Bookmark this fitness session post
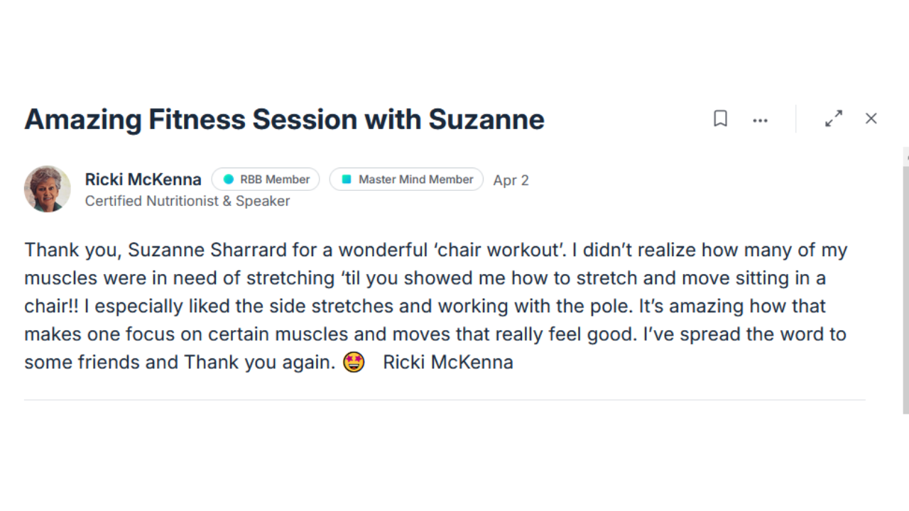The width and height of the screenshot is (909, 511). [x=720, y=119]
